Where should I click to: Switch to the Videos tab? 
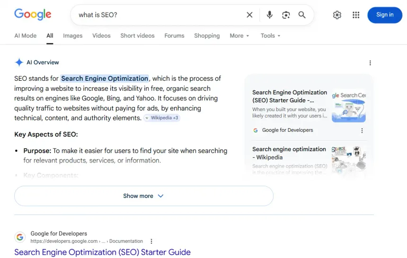click(101, 36)
